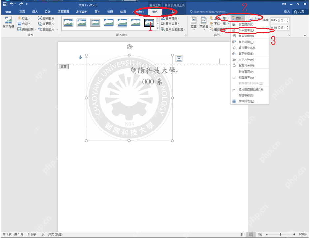Collapse the ribbon with the up chevron
The image size is (310, 238).
pyautogui.click(x=305, y=35)
